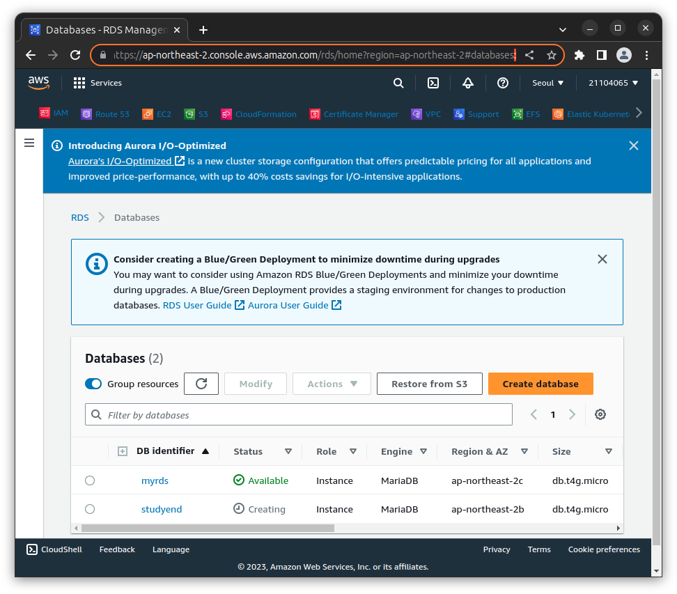
Task: Open the Engine column filter arrow
Action: tap(423, 451)
